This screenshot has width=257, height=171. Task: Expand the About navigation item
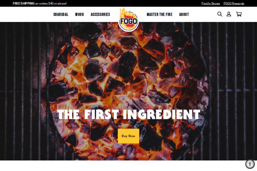[x=184, y=14]
